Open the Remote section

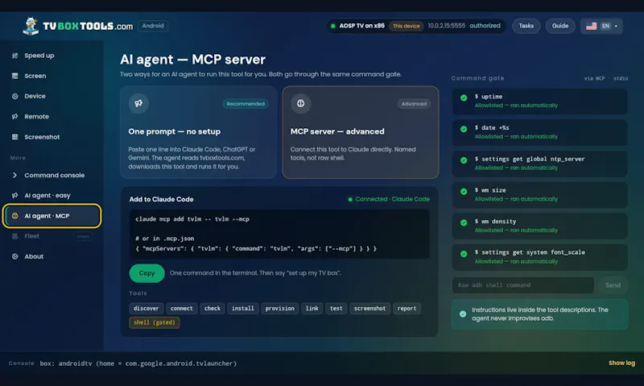(x=52, y=116)
